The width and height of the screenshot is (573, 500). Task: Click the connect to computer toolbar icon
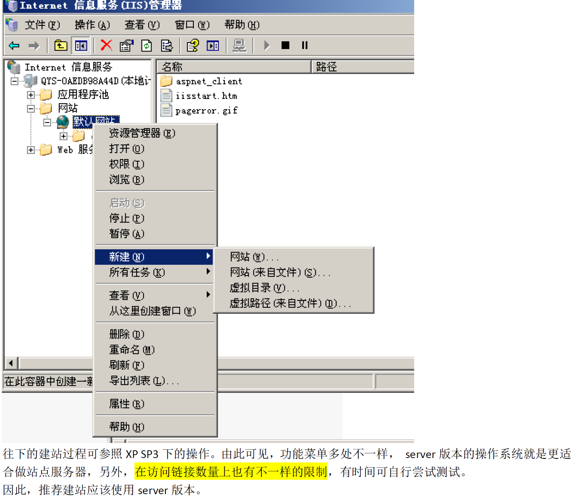239,45
